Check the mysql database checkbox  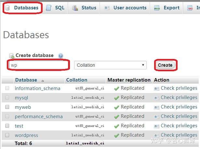[7, 97]
